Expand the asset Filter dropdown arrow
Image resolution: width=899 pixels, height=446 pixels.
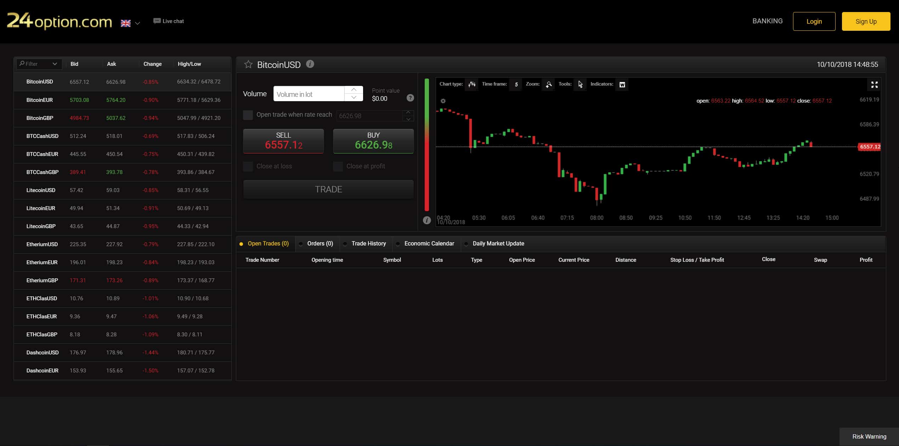click(x=55, y=64)
